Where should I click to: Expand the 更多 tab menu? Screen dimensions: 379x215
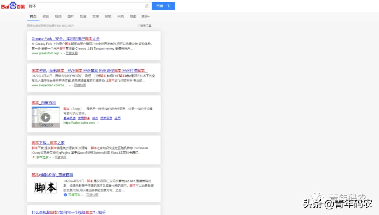[x=146, y=16]
